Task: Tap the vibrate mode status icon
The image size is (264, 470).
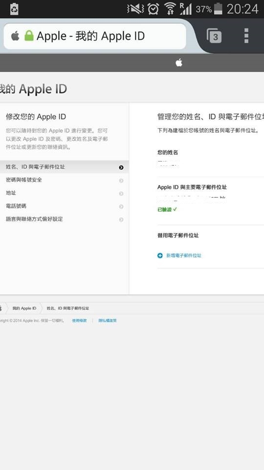Action: click(x=135, y=9)
